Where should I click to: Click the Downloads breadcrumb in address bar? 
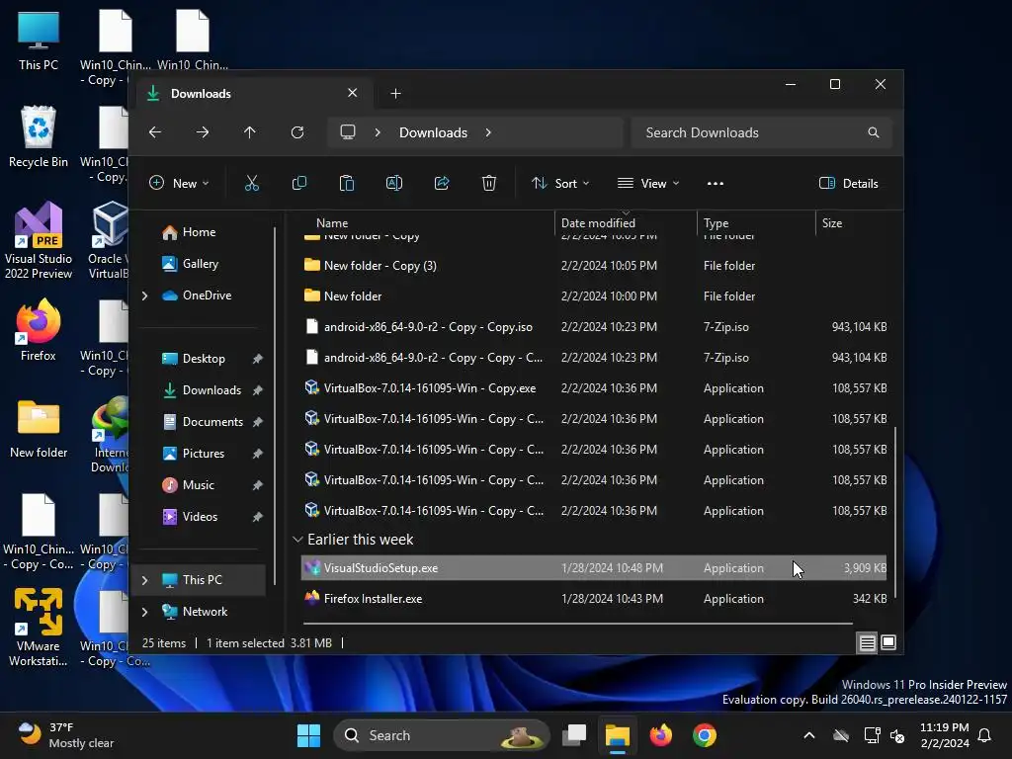pyautogui.click(x=433, y=132)
